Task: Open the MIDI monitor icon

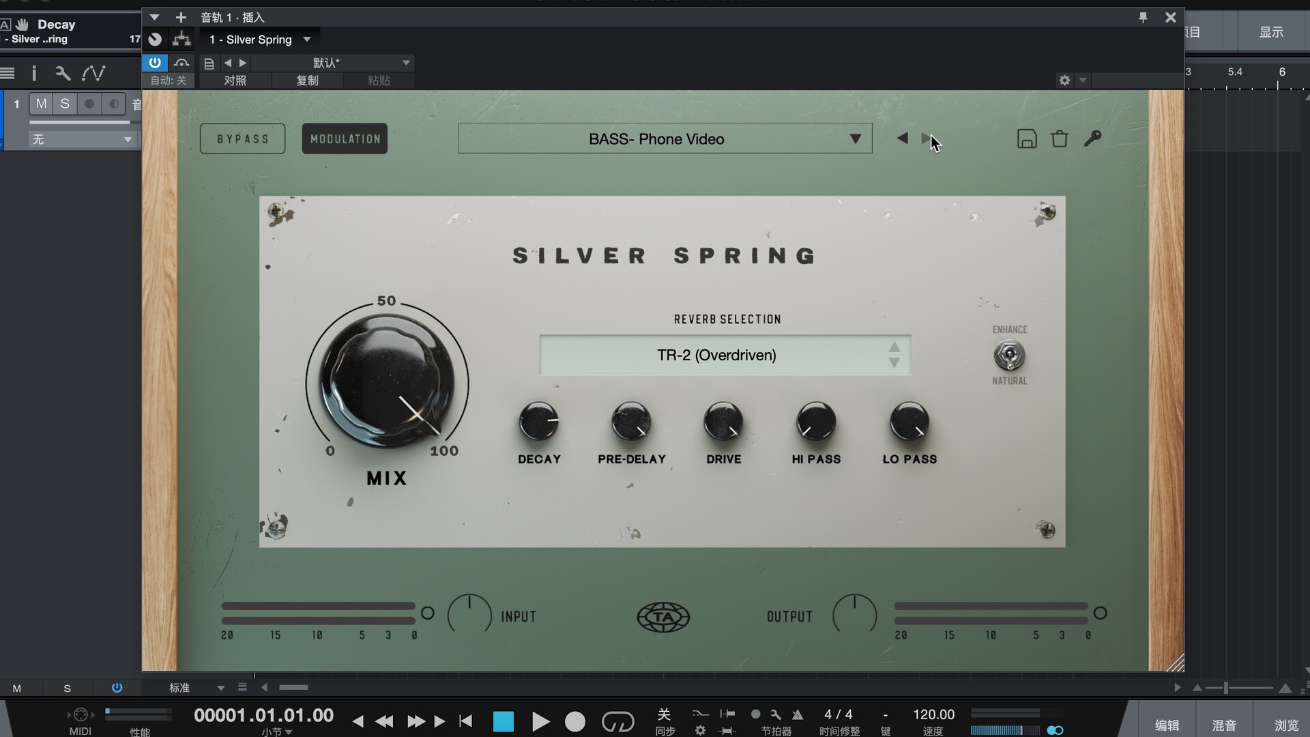Action: [x=81, y=714]
